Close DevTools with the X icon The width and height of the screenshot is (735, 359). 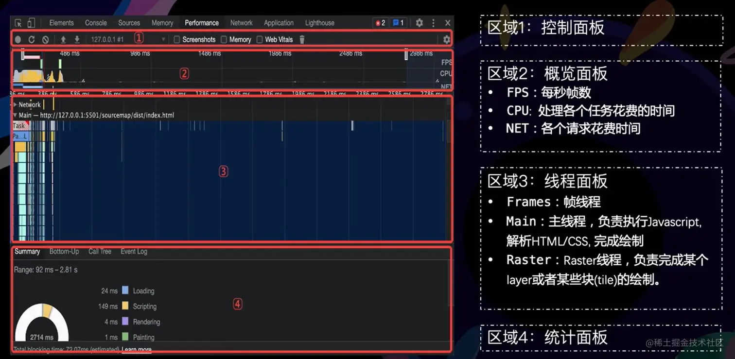click(448, 23)
